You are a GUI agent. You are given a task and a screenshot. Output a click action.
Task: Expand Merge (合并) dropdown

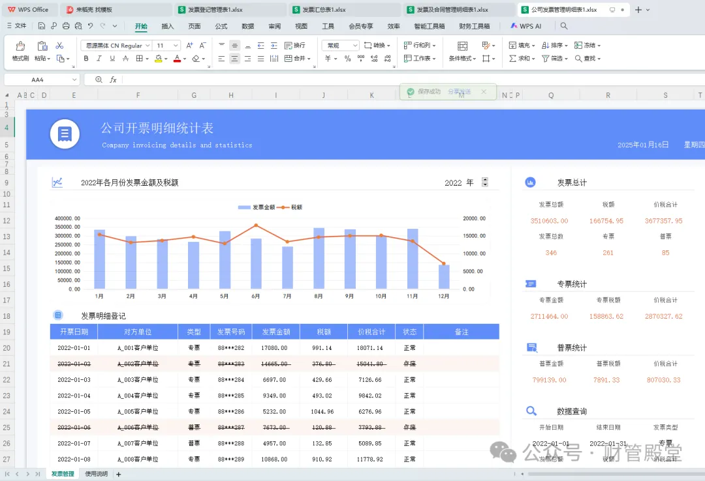pos(309,59)
